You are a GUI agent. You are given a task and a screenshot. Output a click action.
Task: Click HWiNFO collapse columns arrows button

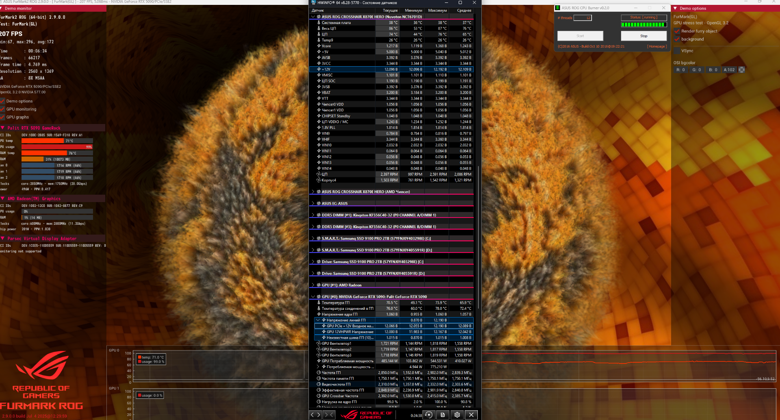point(329,415)
